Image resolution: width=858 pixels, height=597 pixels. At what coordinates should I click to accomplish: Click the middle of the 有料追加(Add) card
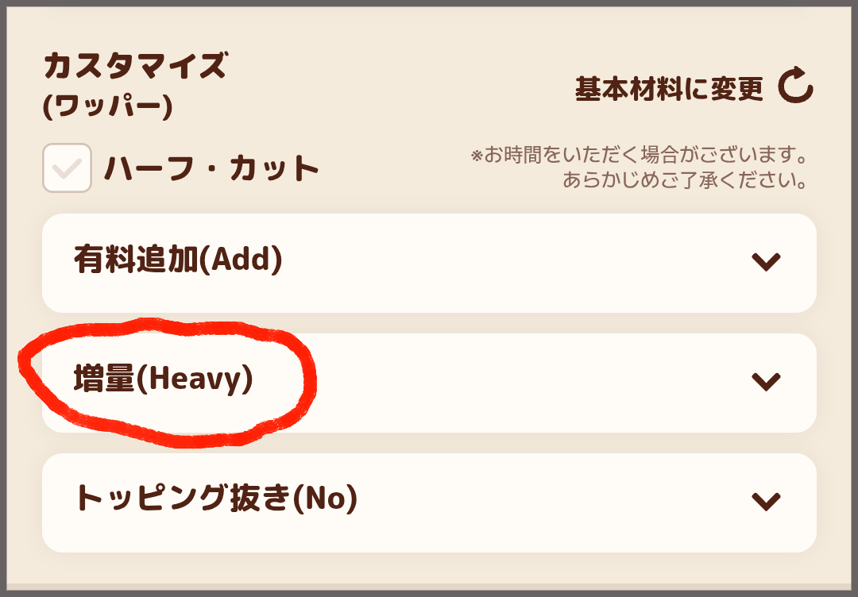point(429,263)
